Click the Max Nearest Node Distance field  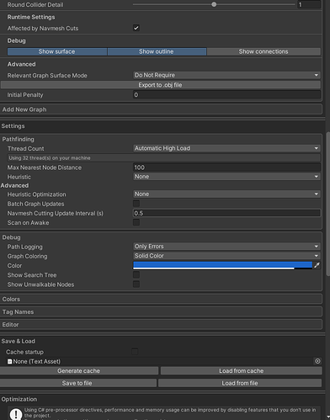pos(226,167)
